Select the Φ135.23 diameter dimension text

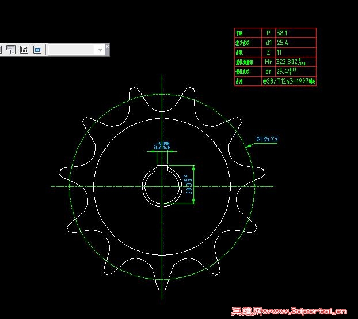click(x=267, y=139)
